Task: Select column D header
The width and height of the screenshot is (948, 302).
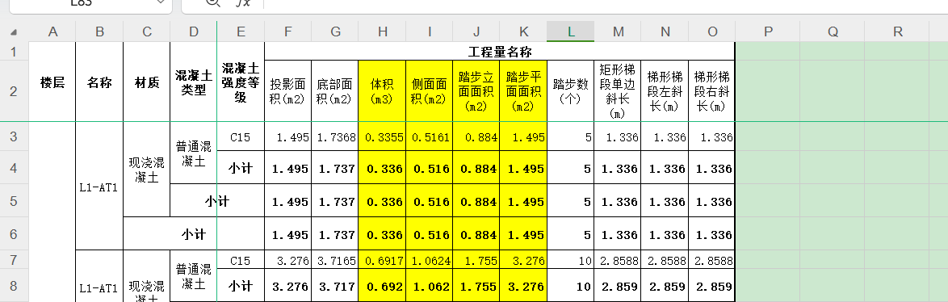Action: (194, 32)
